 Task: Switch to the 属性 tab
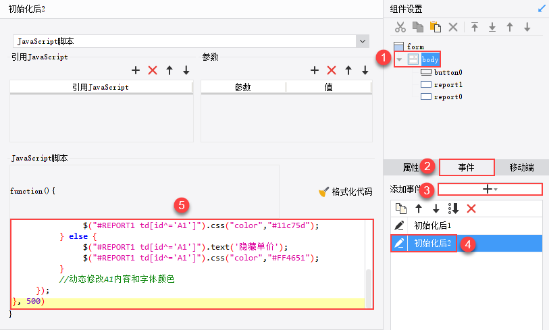[411, 167]
